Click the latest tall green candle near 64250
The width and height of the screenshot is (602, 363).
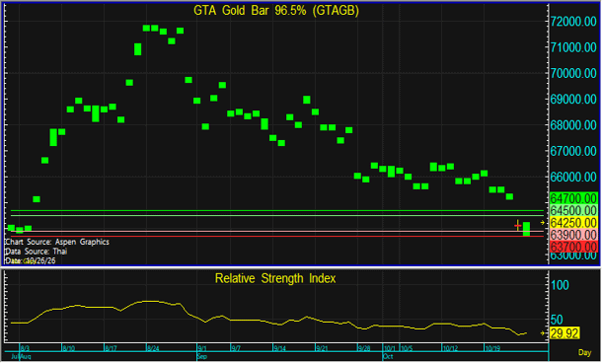[x=526, y=229]
